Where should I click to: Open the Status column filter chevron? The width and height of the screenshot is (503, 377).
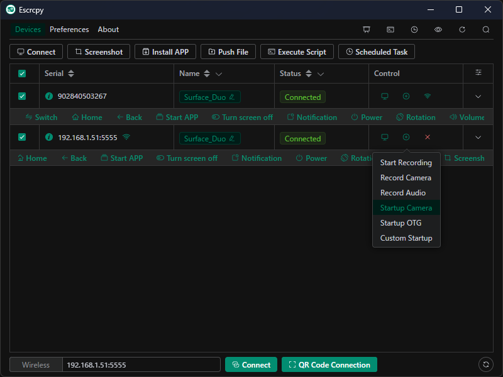(x=321, y=74)
